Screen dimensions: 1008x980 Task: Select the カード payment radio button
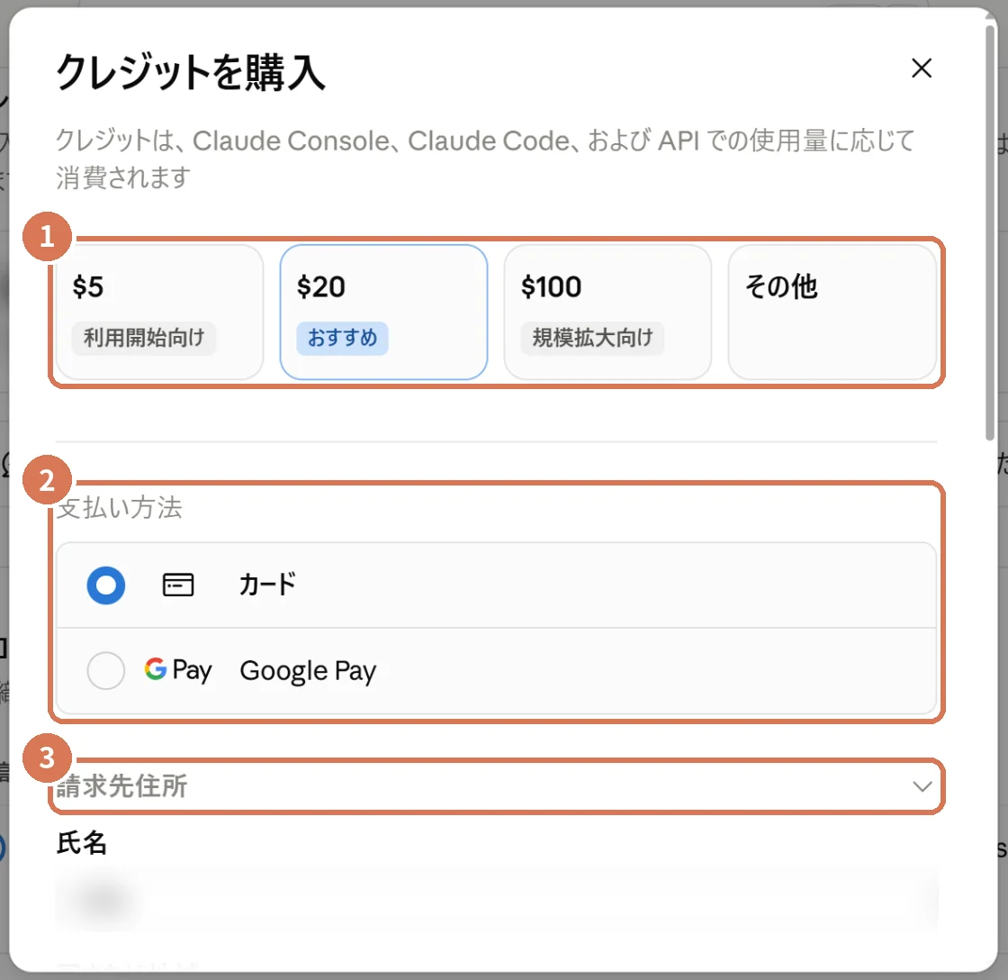(x=106, y=585)
